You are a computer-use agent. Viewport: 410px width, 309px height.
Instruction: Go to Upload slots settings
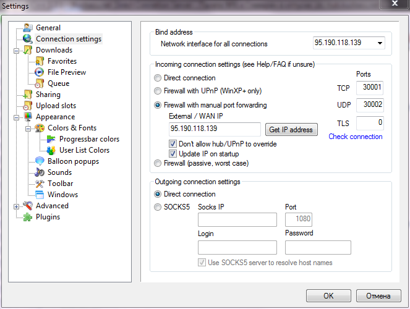[x=56, y=106]
